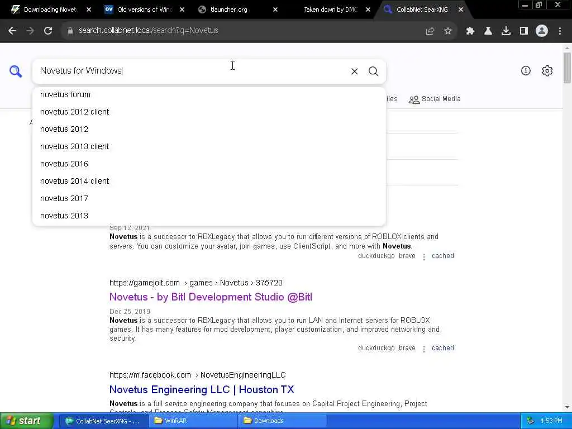Share this page via share icon

point(430,31)
